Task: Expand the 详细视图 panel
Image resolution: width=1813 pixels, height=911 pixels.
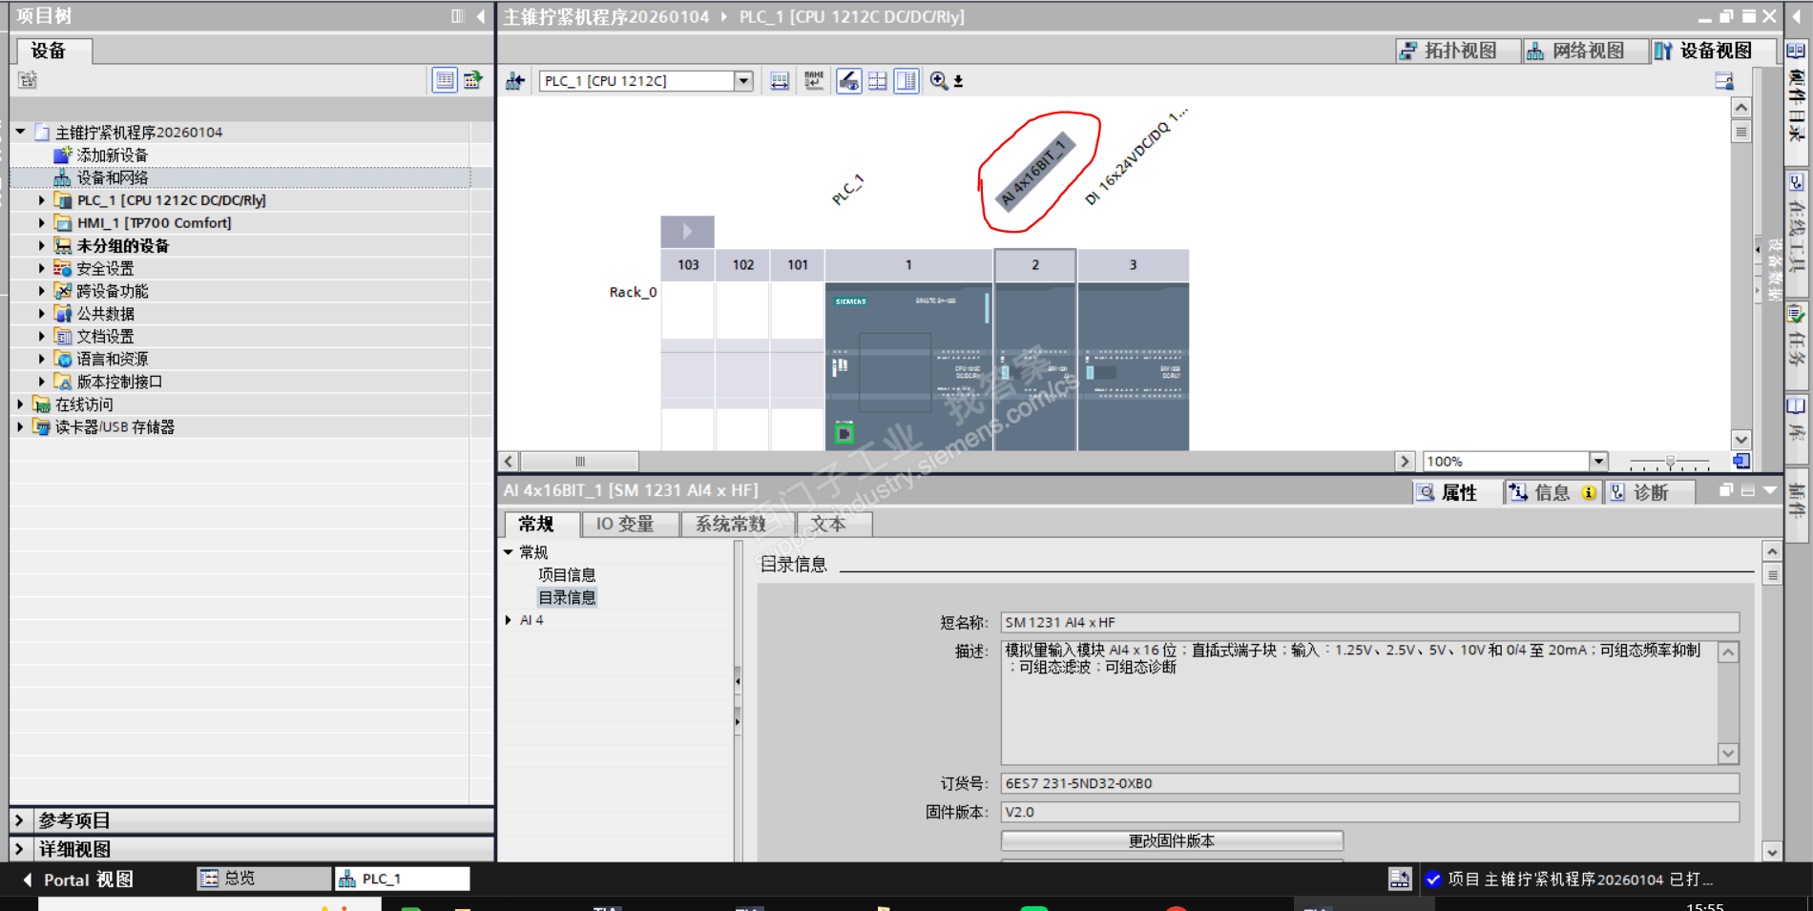Action: (x=19, y=849)
